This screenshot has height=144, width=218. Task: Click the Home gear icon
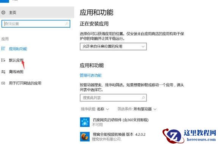pos(3,13)
